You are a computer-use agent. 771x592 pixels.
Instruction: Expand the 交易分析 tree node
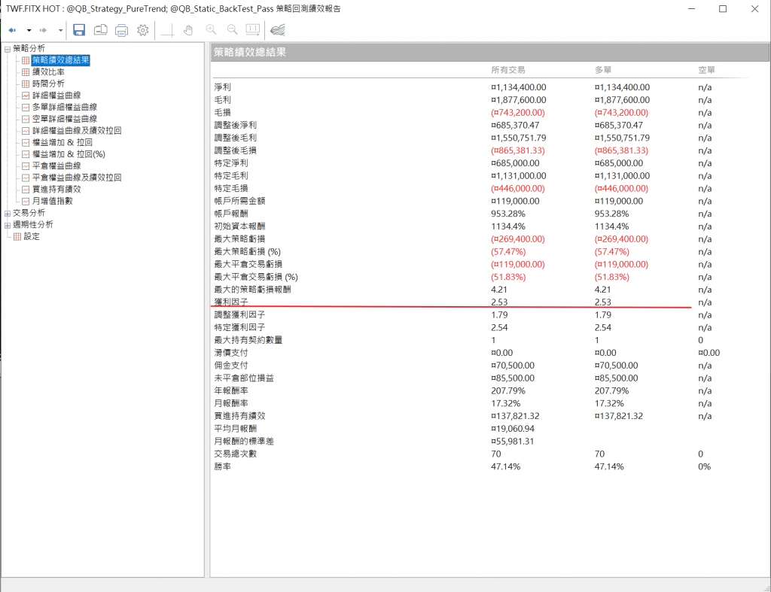click(8, 213)
